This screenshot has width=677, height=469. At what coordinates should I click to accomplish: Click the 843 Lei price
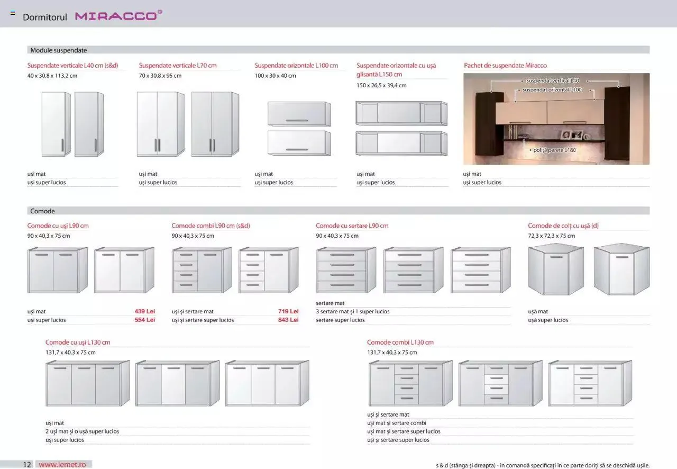point(288,320)
